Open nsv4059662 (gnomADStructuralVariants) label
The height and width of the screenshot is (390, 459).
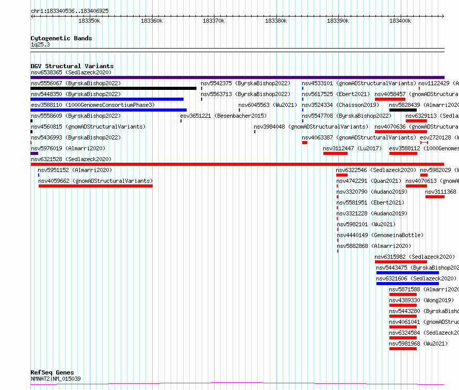(x=95, y=181)
